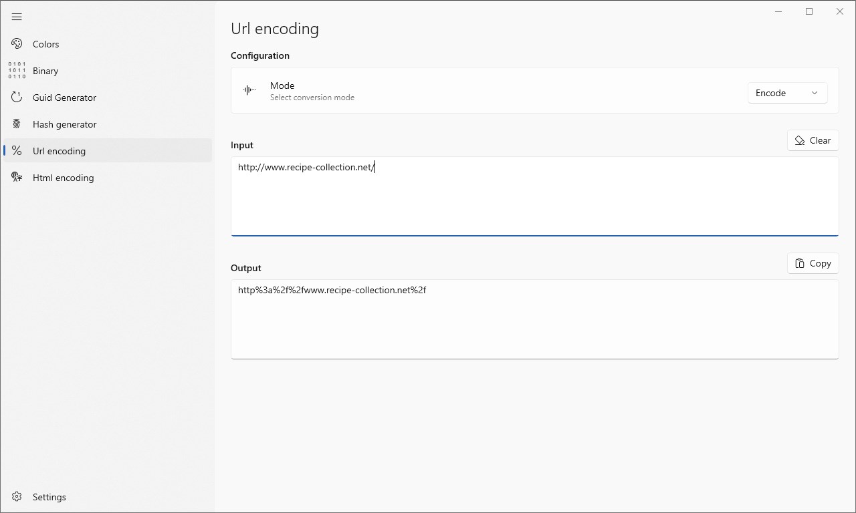Image resolution: width=856 pixels, height=513 pixels.
Task: Click inside the Input text box
Action: 534,200
